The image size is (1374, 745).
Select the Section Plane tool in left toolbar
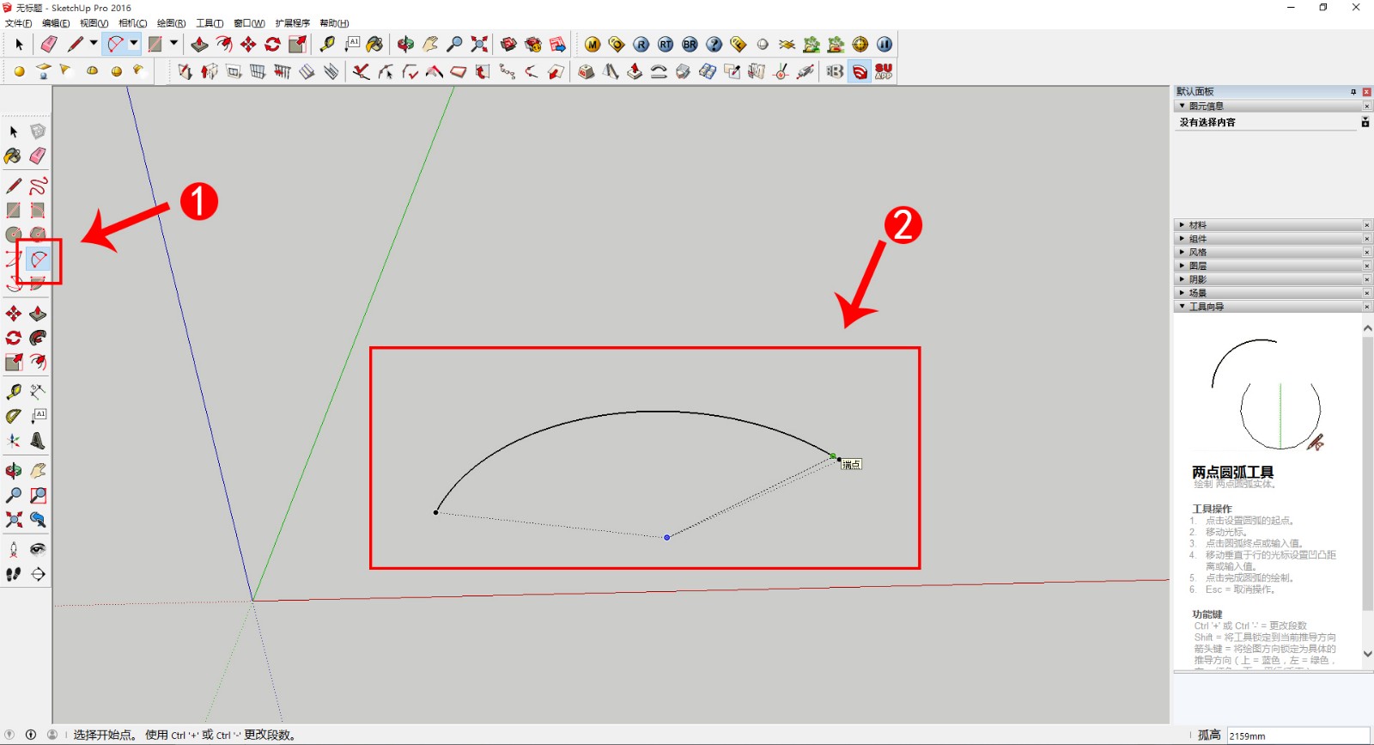coord(38,574)
